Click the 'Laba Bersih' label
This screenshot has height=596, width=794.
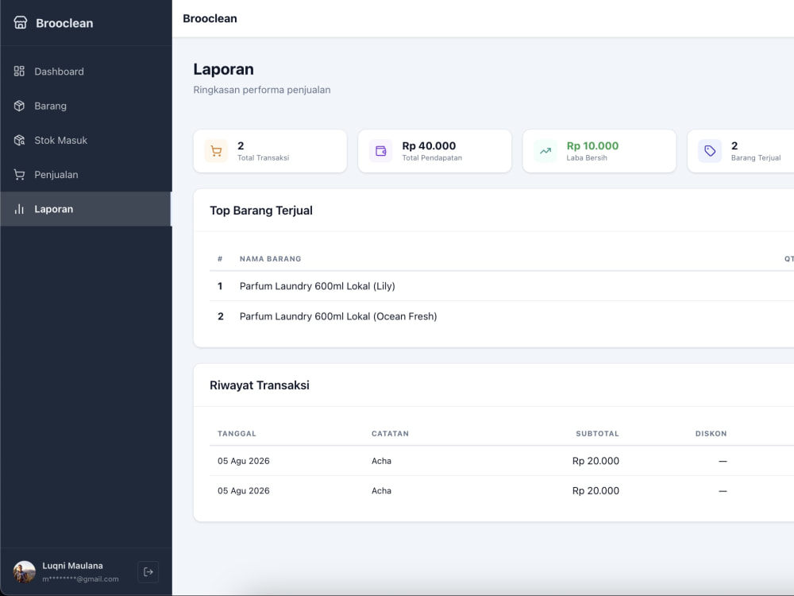coord(587,157)
